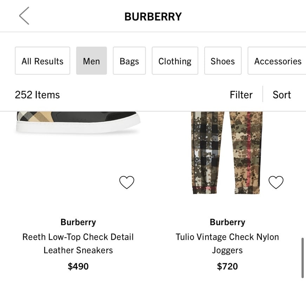The width and height of the screenshot is (306, 291).
Task: Open the Sort options
Action: [281, 95]
